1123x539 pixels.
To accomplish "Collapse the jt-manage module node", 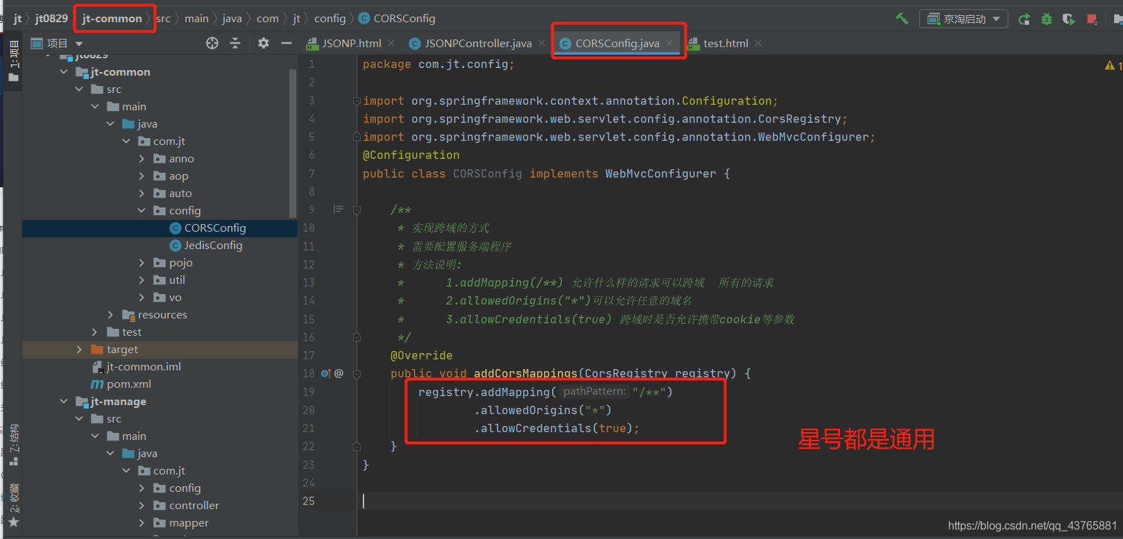I will [64, 401].
